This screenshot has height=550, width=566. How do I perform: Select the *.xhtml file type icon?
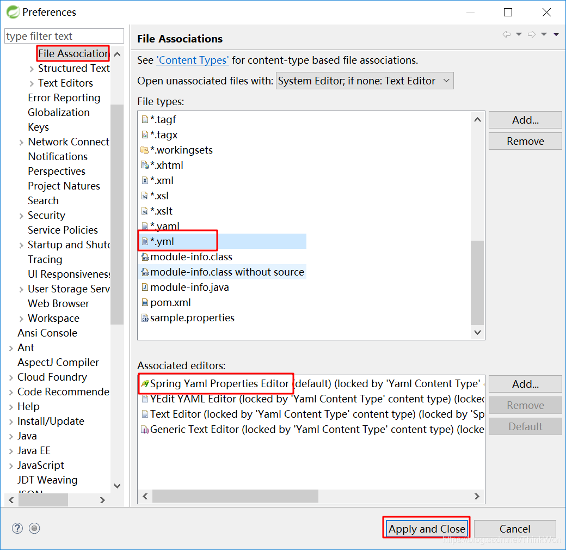pyautogui.click(x=145, y=165)
